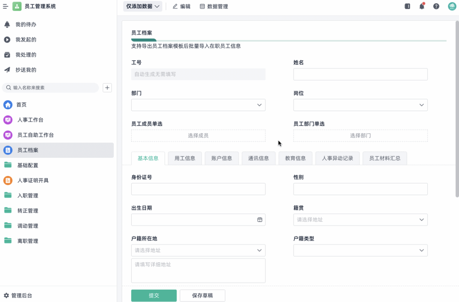The image size is (459, 302).
Task: Click the 出生日期 date picker field
Action: (x=198, y=219)
